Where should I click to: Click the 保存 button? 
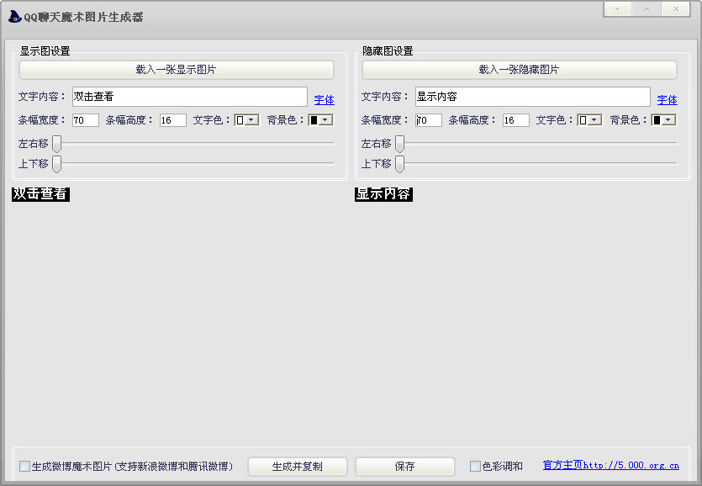404,467
